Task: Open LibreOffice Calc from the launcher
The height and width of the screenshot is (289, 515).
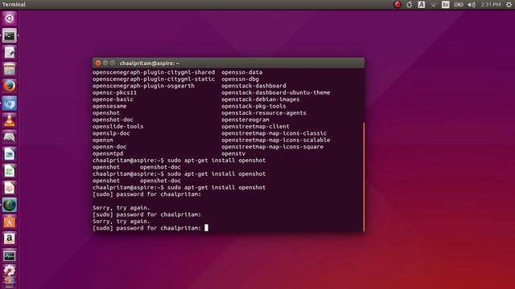Action: click(x=9, y=171)
